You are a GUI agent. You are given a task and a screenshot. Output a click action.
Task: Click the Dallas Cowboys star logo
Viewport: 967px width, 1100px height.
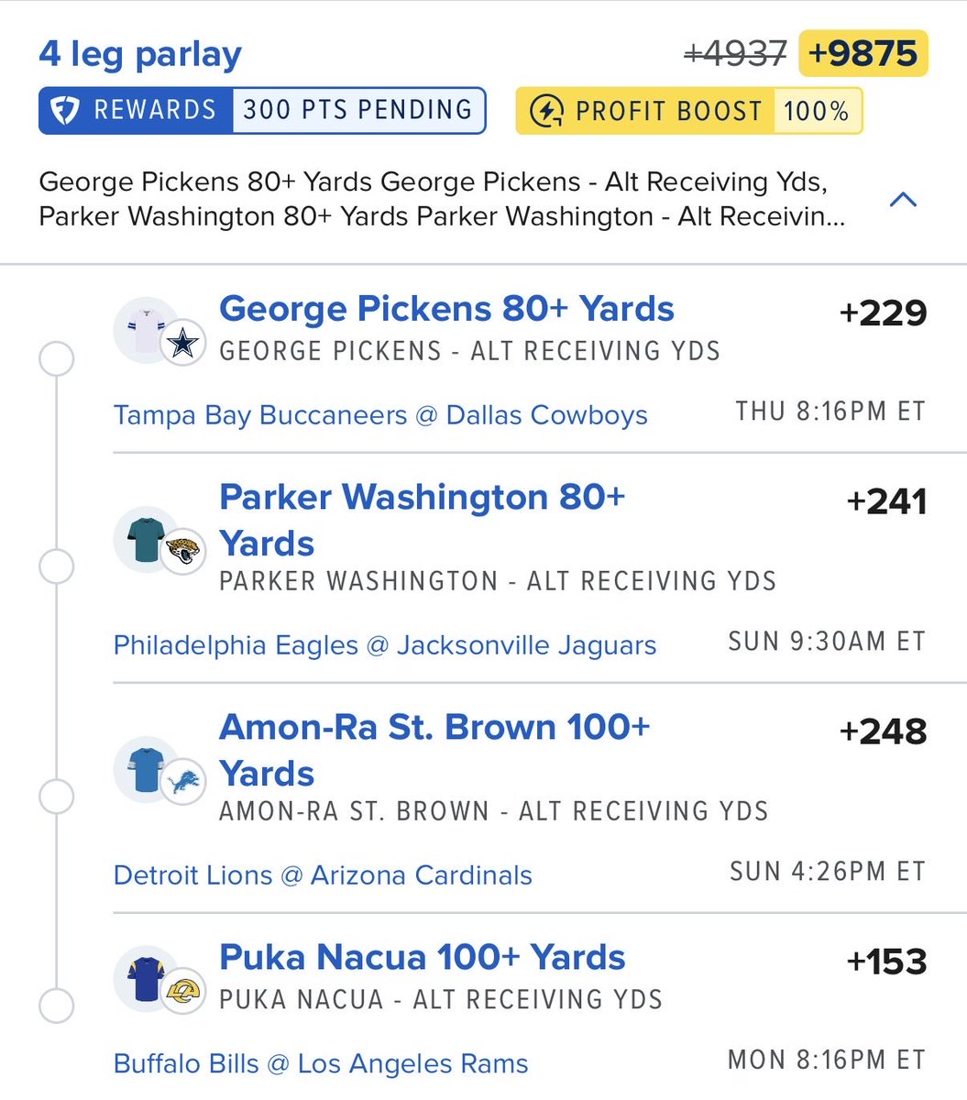click(183, 344)
